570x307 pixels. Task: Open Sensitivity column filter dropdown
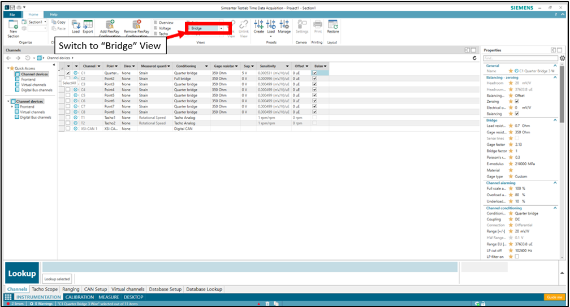click(x=287, y=66)
